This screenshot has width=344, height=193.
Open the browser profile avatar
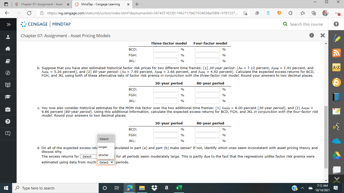point(325,13)
